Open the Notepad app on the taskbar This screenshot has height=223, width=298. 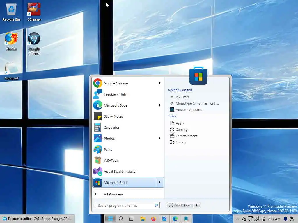coord(186,219)
